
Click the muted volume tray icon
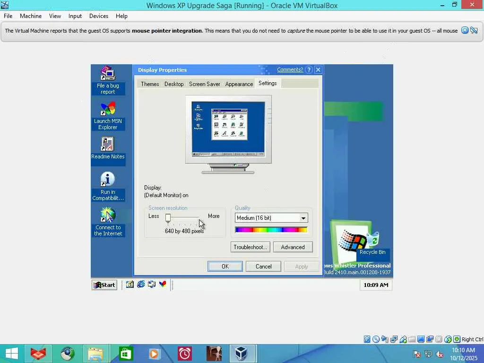(x=440, y=354)
